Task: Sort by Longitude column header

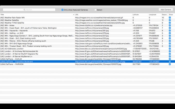Action: point(152,15)
